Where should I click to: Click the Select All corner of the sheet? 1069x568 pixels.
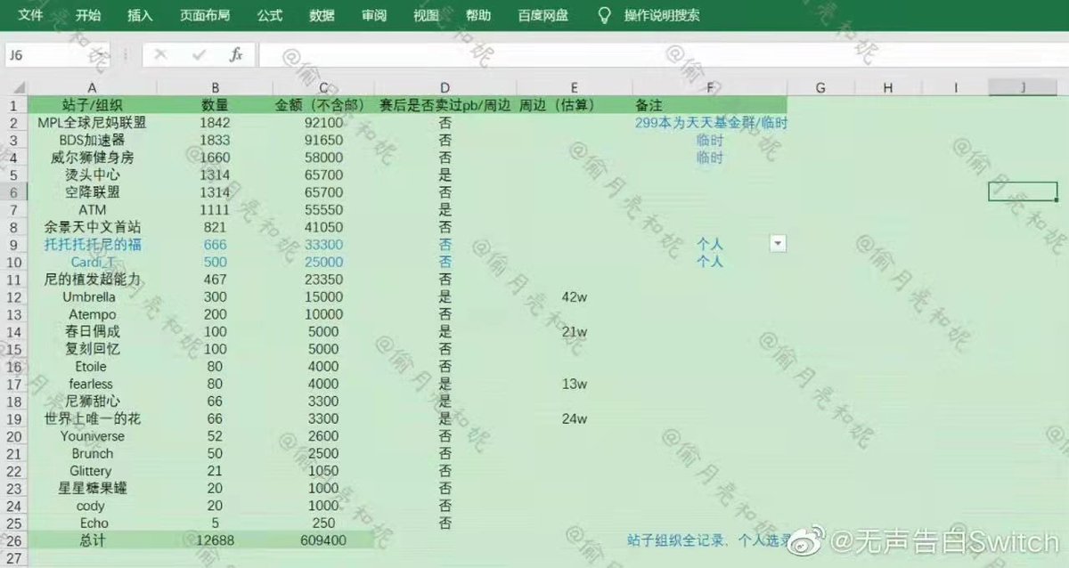coord(13,87)
